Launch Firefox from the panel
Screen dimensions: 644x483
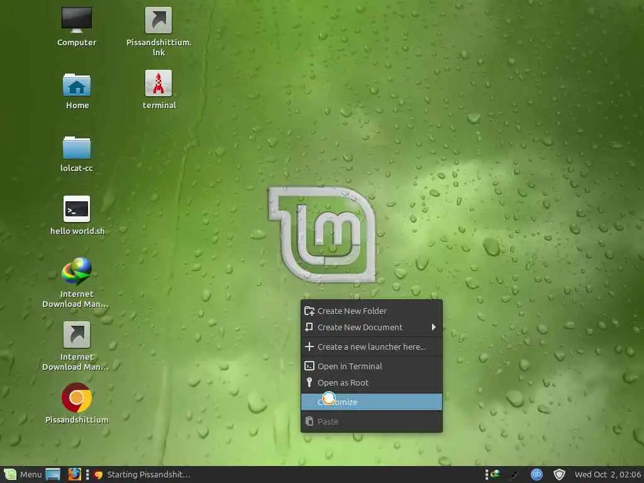(74, 474)
